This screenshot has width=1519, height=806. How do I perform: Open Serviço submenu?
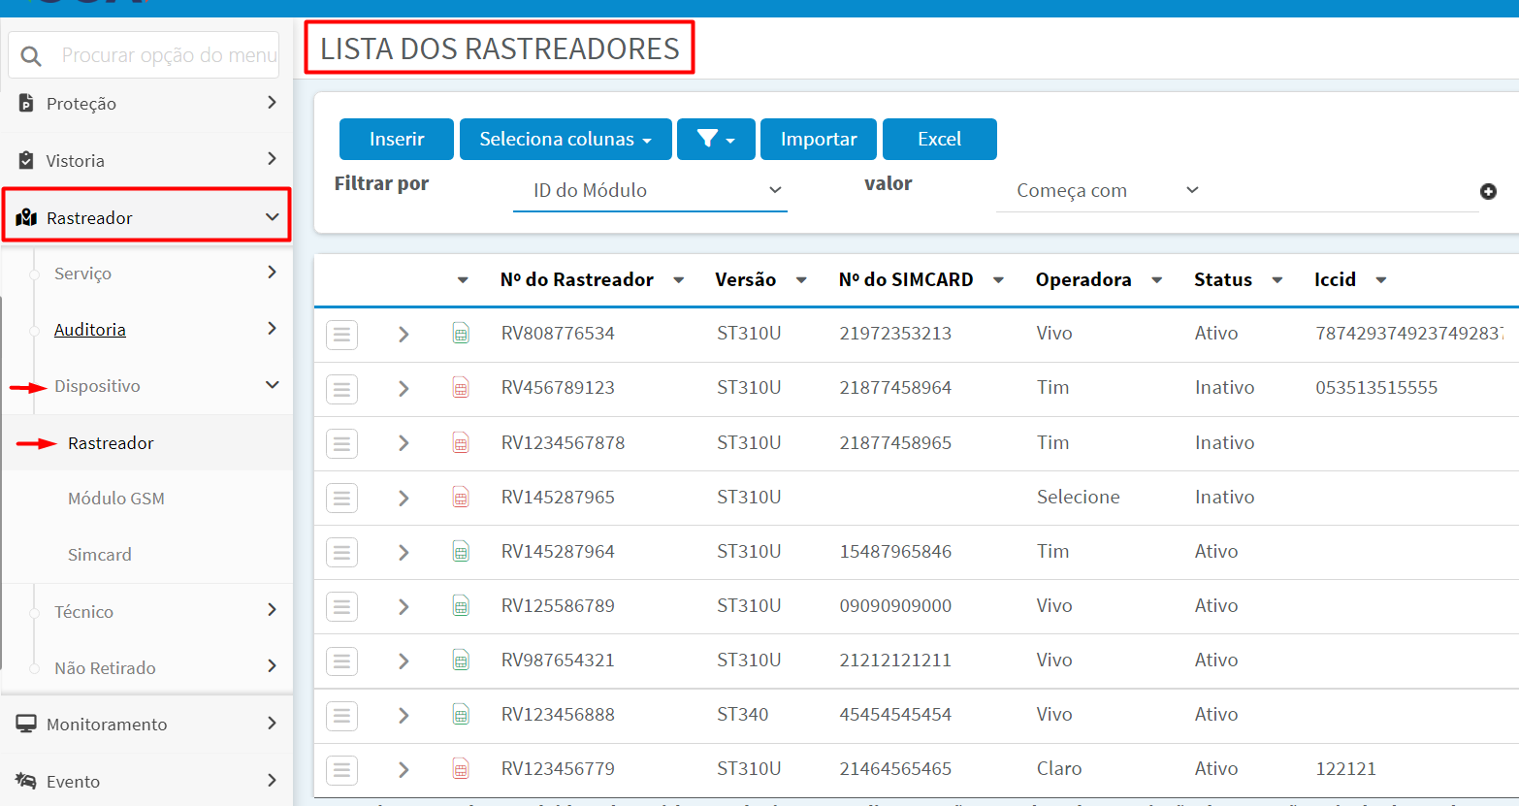[147, 274]
